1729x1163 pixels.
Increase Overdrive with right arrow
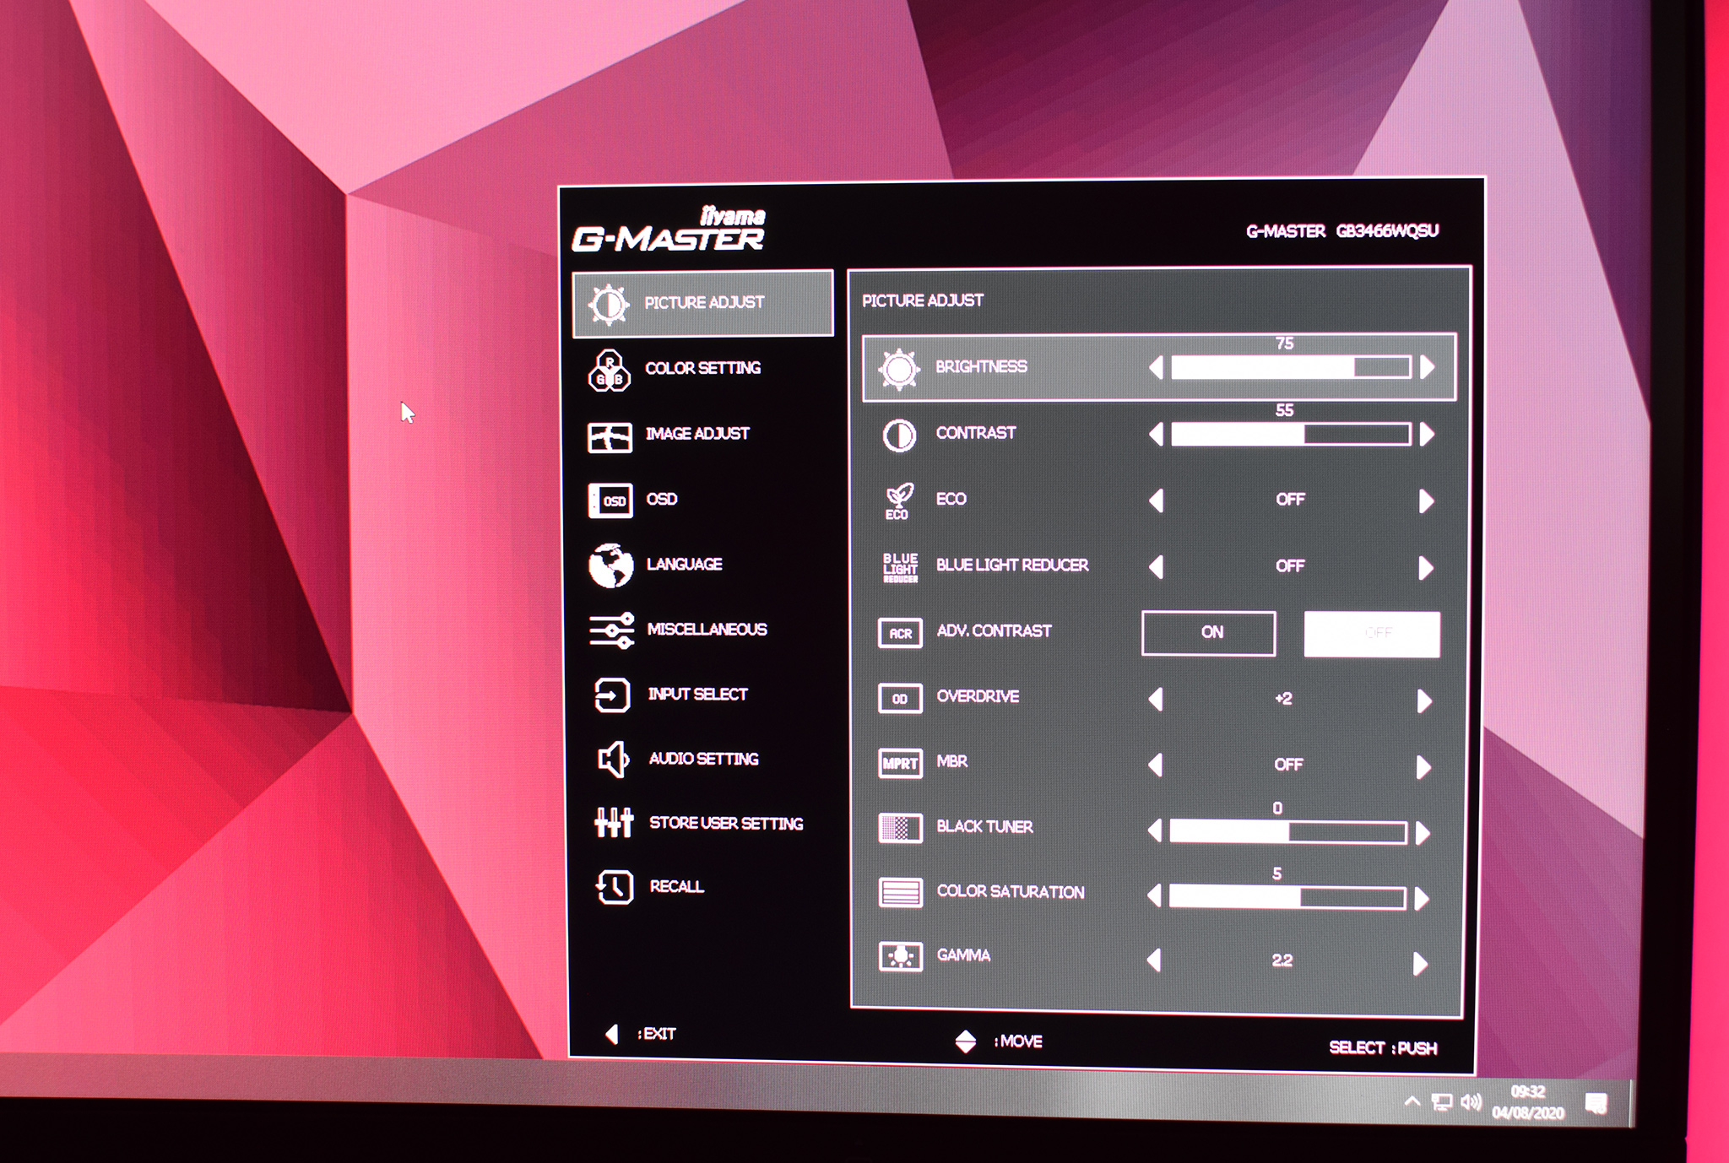[x=1424, y=701]
